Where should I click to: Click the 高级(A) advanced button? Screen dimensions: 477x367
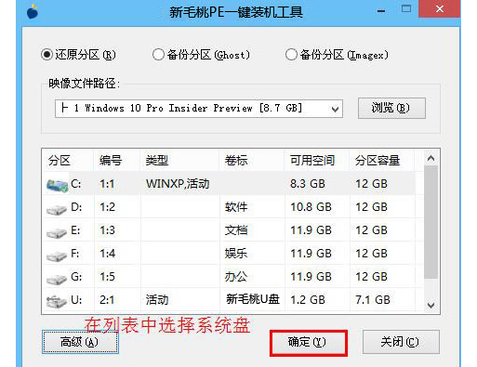pos(80,342)
